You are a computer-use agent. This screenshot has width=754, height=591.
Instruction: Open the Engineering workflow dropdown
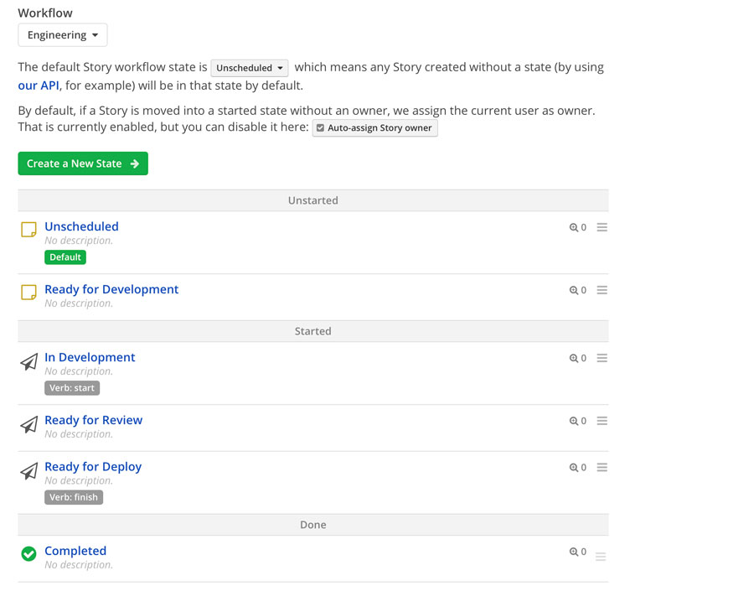pos(62,35)
